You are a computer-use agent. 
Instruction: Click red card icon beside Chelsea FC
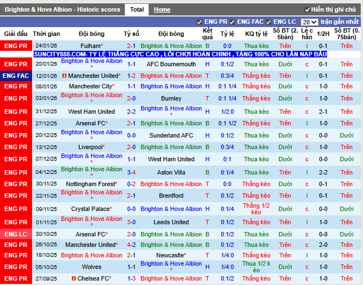74,278
